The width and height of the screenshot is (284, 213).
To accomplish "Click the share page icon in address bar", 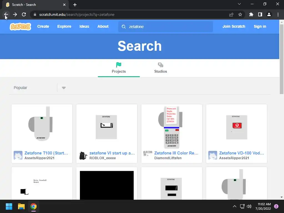I will [231, 14].
